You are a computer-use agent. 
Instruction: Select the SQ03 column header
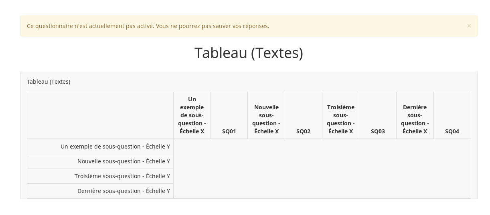tap(378, 131)
